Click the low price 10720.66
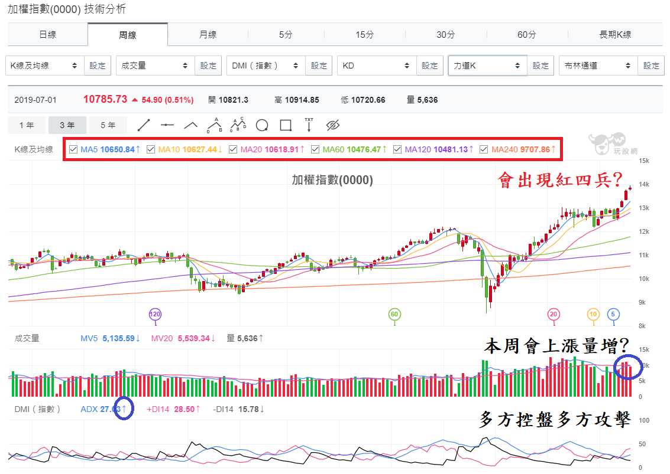This screenshot has width=670, height=474. click(368, 100)
